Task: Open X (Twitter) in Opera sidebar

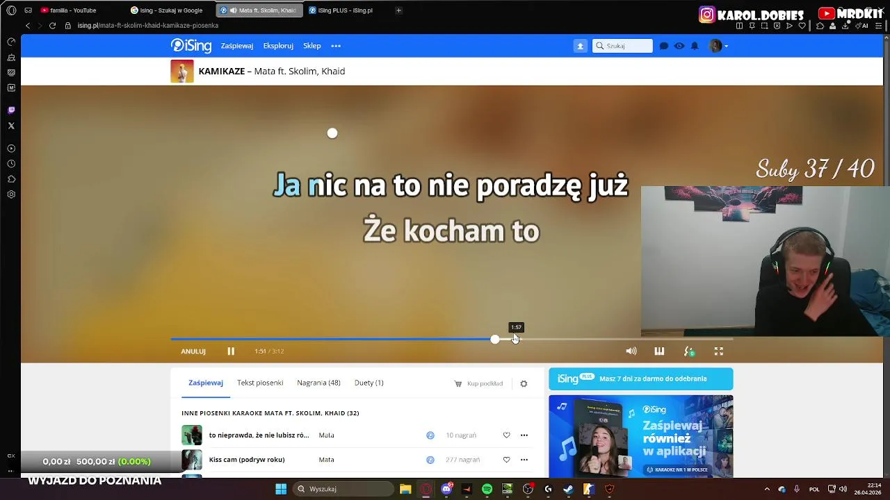Action: click(x=11, y=126)
